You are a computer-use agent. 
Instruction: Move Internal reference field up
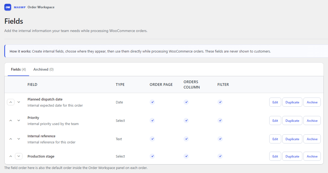(x=11, y=139)
